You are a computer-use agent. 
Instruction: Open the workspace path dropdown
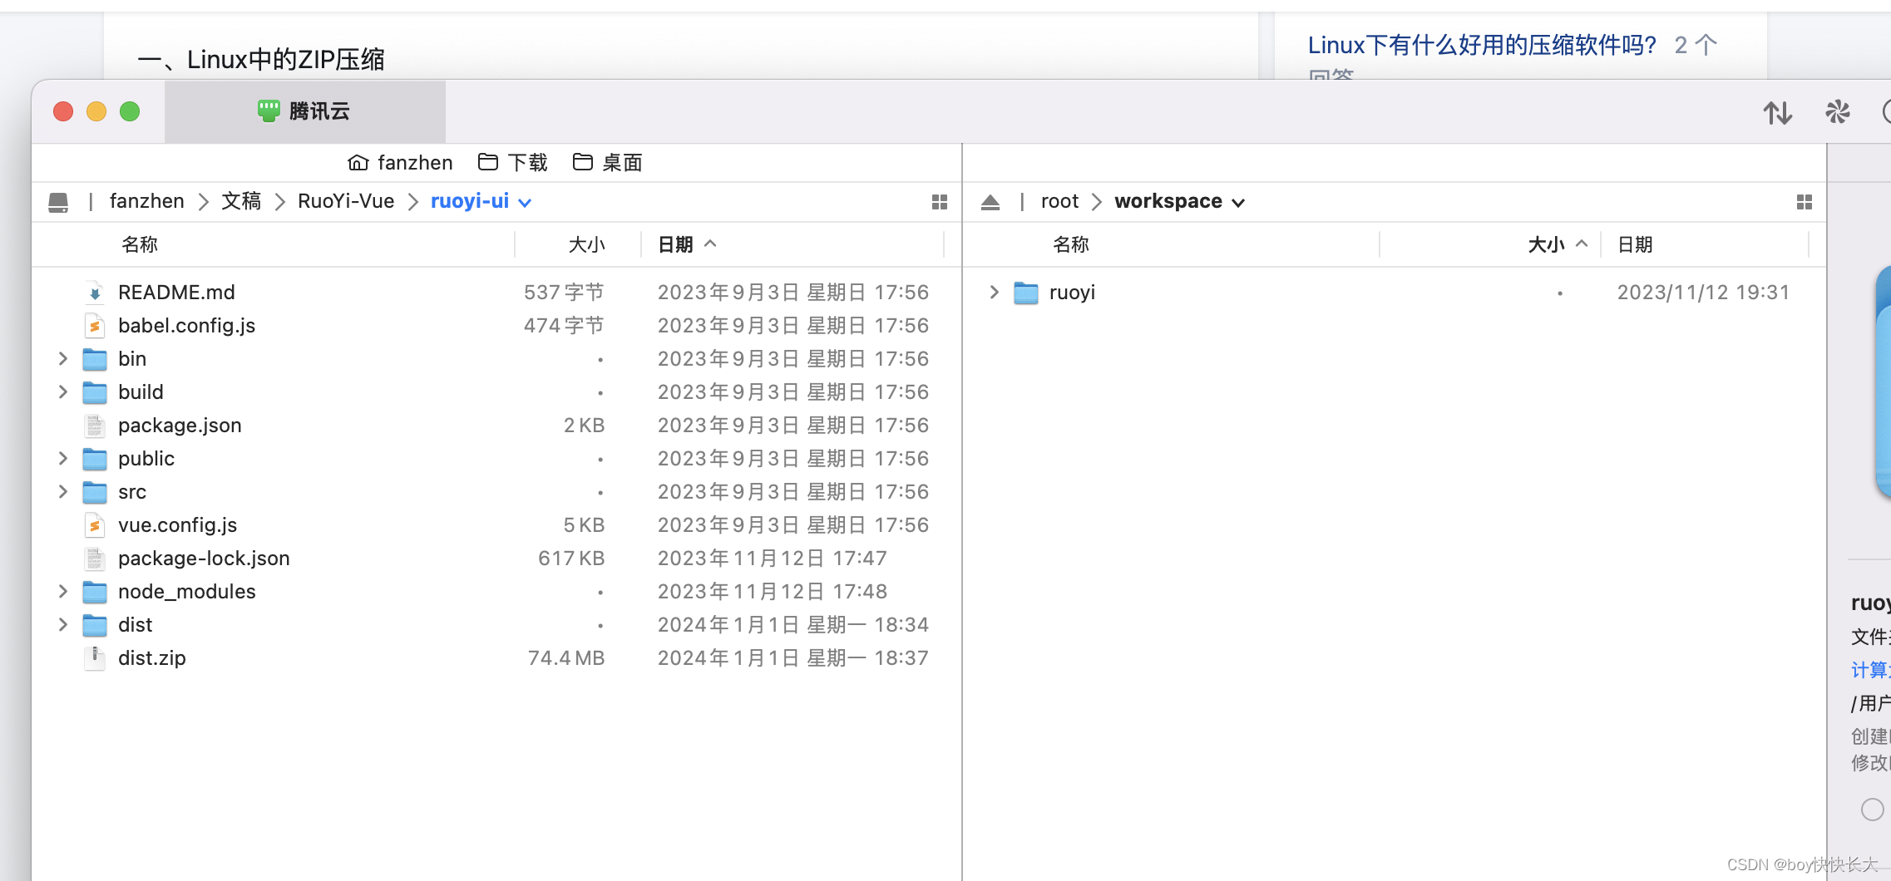[x=1238, y=202]
